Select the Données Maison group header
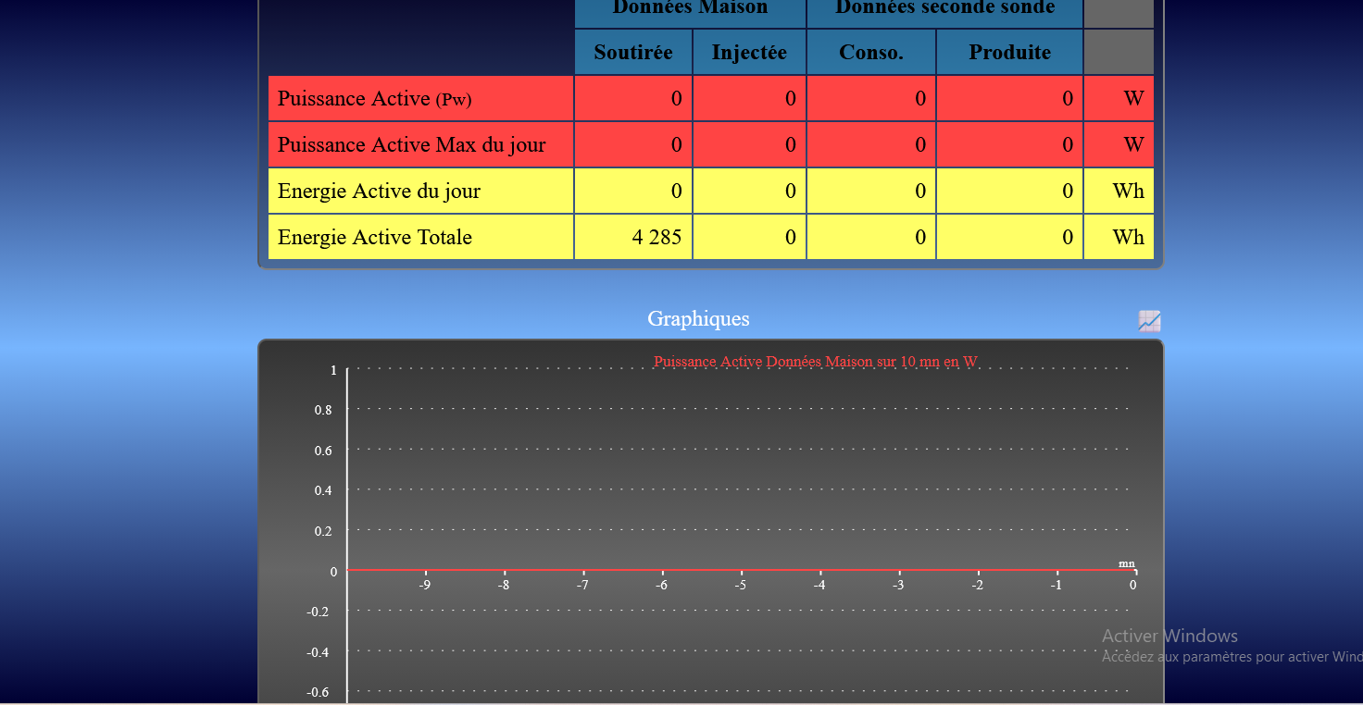 690,9
